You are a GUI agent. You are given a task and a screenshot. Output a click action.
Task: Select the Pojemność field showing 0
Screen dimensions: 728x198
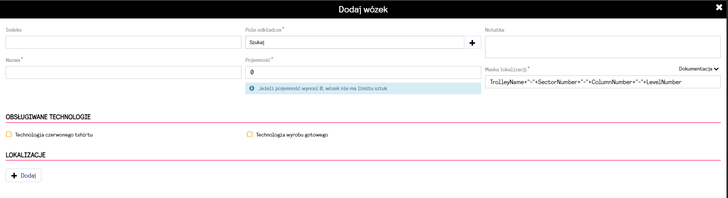pyautogui.click(x=362, y=72)
